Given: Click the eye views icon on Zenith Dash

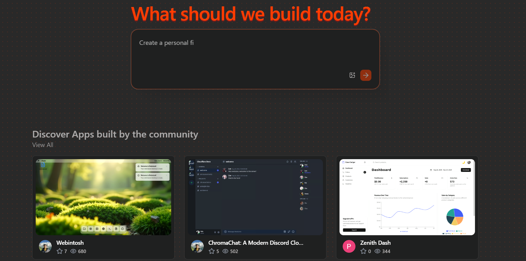Looking at the screenshot, I should [377, 251].
